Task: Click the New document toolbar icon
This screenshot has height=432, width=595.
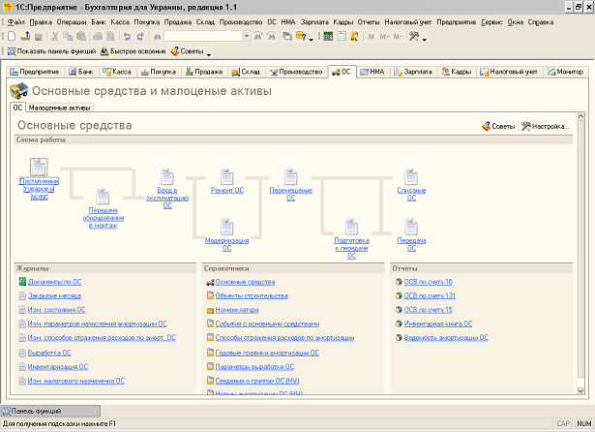Action: pyautogui.click(x=12, y=36)
